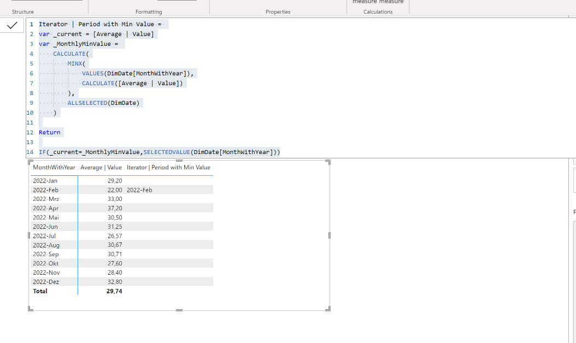Sort by the Average | Value column header
The image size is (576, 343).
pos(101,168)
